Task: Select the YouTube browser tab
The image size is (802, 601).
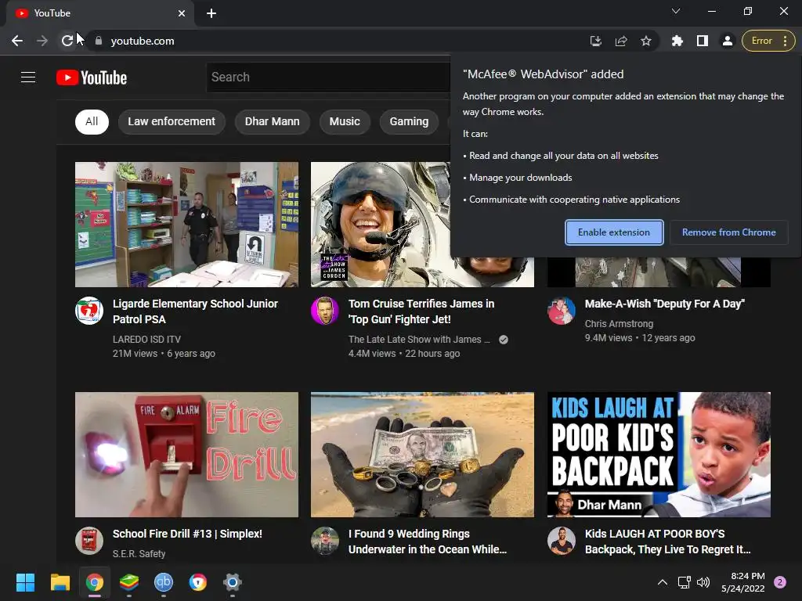Action: point(99,13)
